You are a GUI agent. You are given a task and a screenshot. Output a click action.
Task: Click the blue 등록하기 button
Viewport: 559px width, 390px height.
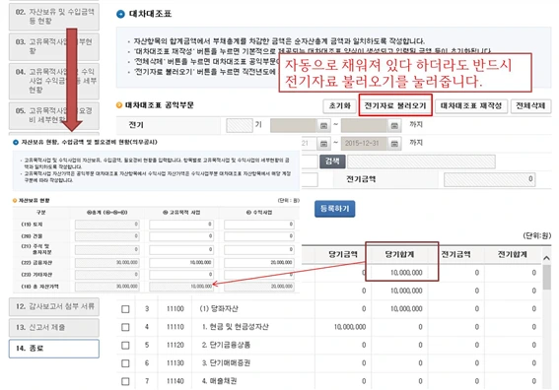335,209
